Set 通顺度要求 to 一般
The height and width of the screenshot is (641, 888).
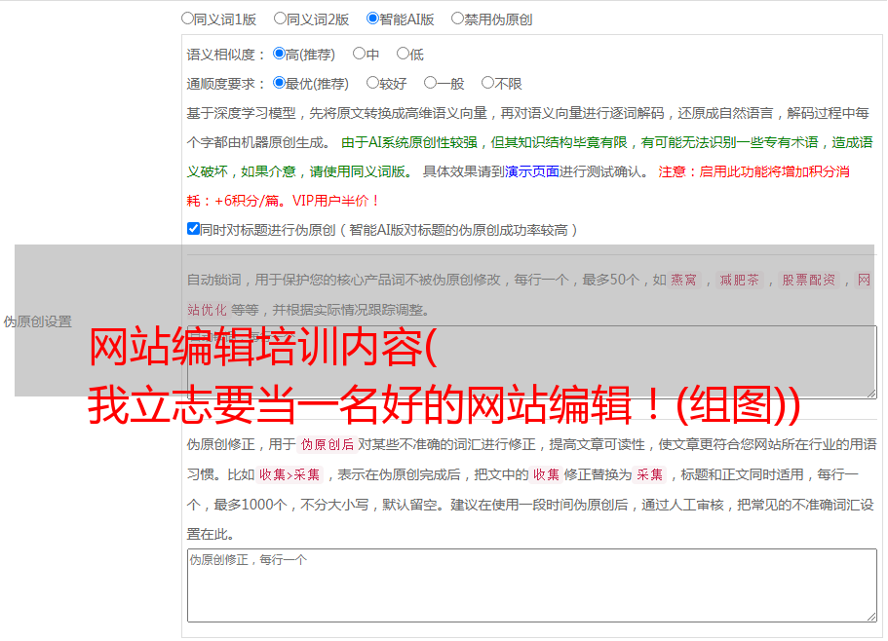(x=431, y=83)
